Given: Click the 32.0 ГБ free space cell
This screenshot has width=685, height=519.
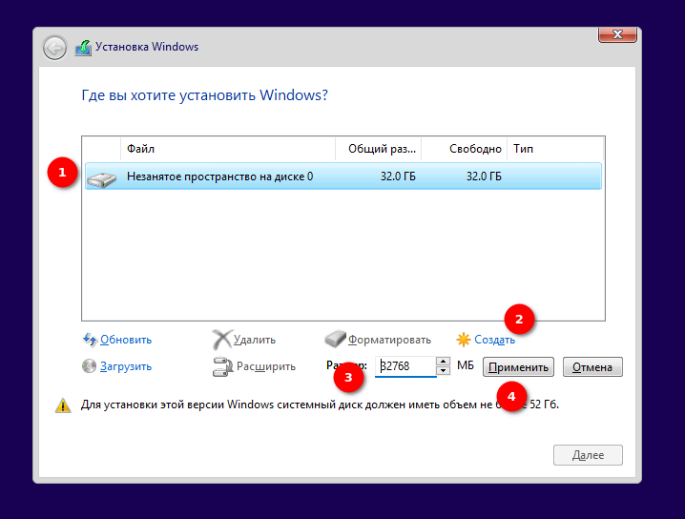Looking at the screenshot, I should (x=484, y=176).
